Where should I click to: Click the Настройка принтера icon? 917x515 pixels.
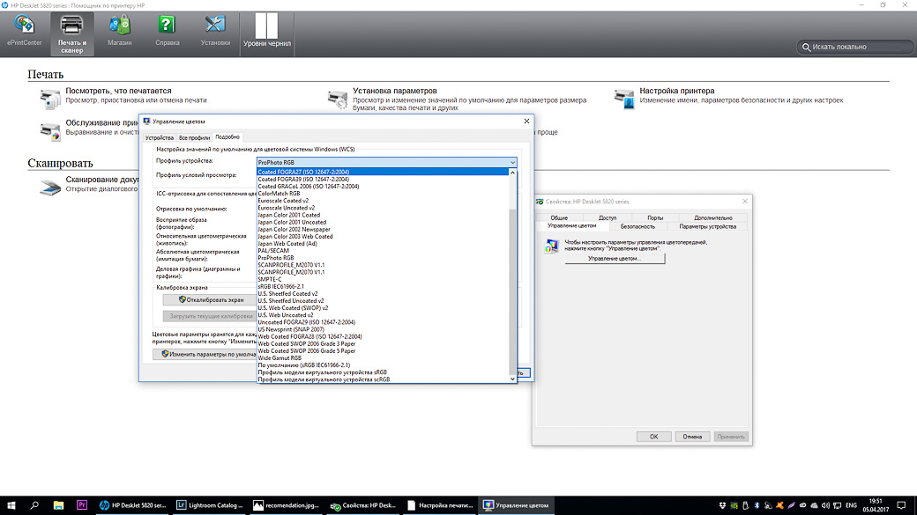pos(624,99)
